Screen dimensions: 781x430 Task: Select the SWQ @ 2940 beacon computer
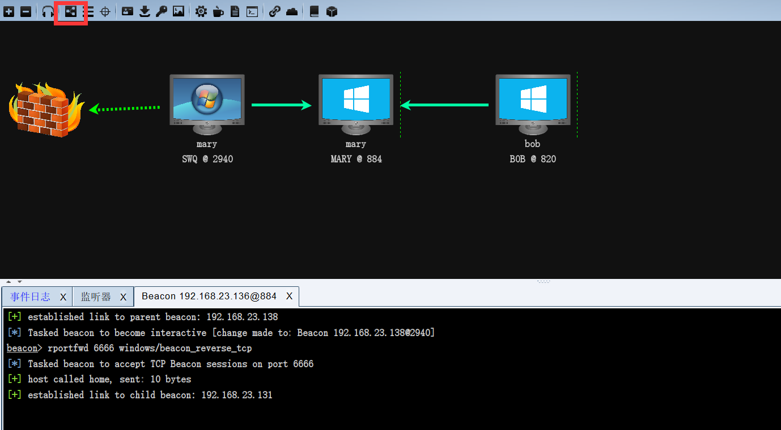pyautogui.click(x=207, y=104)
